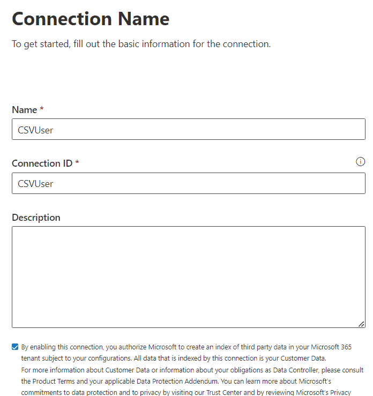Viewport: 373px width, 396px height.
Task: Click the Connection ID info icon
Action: coord(360,162)
